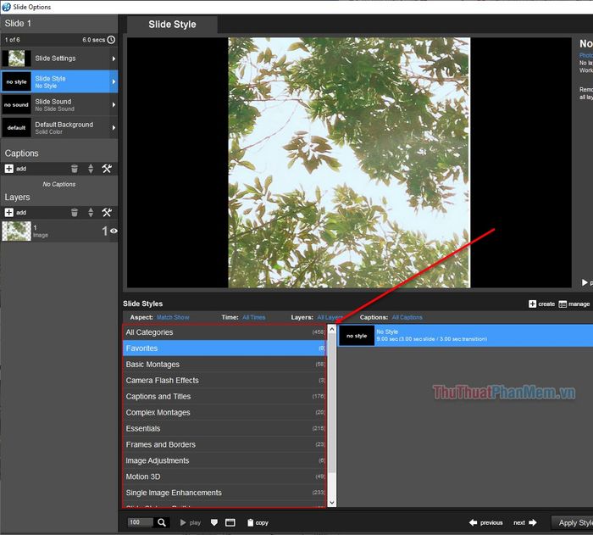Image resolution: width=593 pixels, height=535 pixels.
Task: Select the Slide Style tab
Action: [172, 25]
